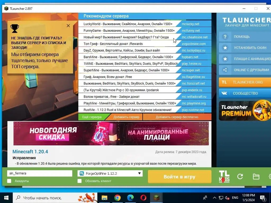Viewport: 271px width, 203px height.
Task: Click the mcfunny.net server address
Action: point(191,31)
